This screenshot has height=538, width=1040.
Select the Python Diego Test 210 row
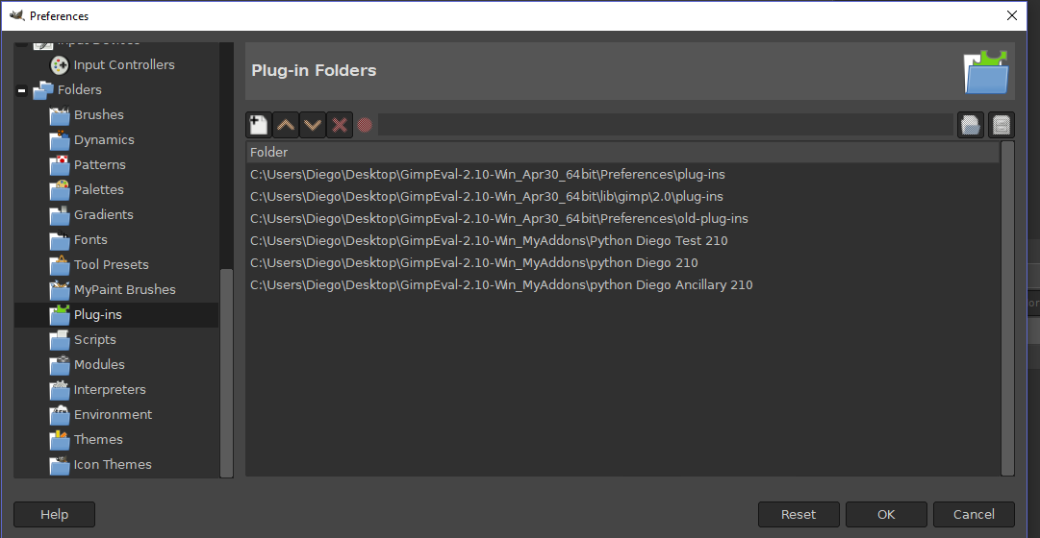click(622, 240)
